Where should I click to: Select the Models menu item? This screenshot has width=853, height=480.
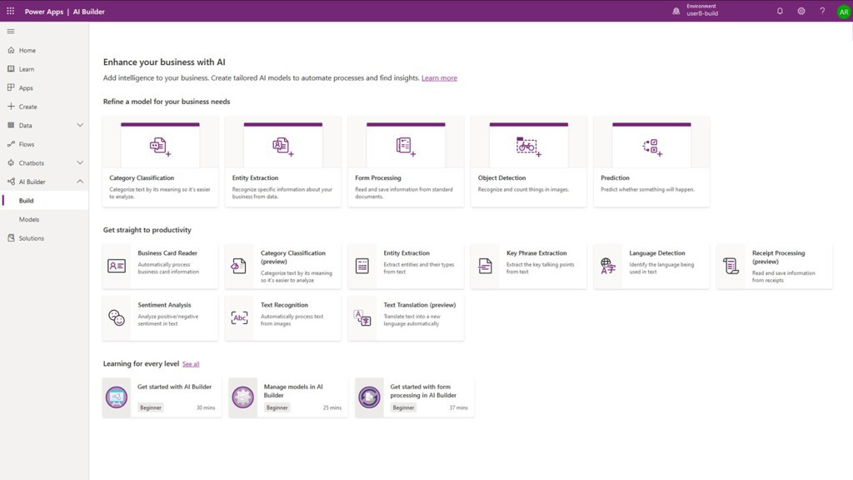45,219
